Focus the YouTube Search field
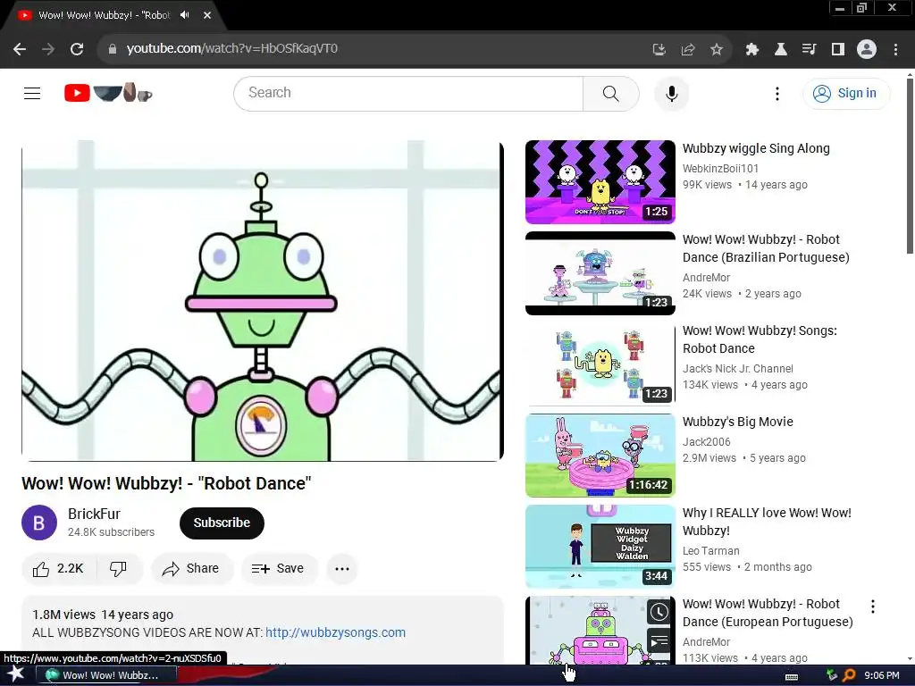 click(x=408, y=93)
